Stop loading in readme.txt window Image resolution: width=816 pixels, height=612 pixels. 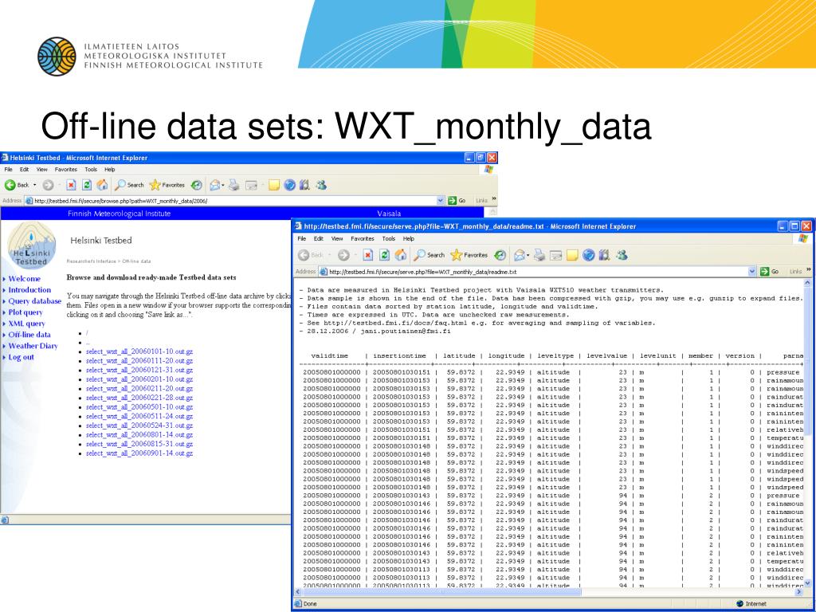click(368, 255)
